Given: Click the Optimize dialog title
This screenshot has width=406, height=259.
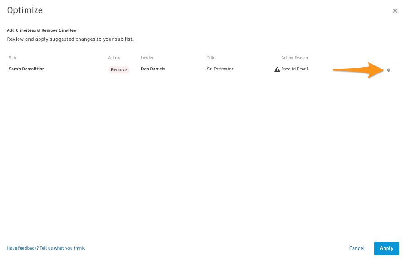Looking at the screenshot, I should (x=25, y=10).
